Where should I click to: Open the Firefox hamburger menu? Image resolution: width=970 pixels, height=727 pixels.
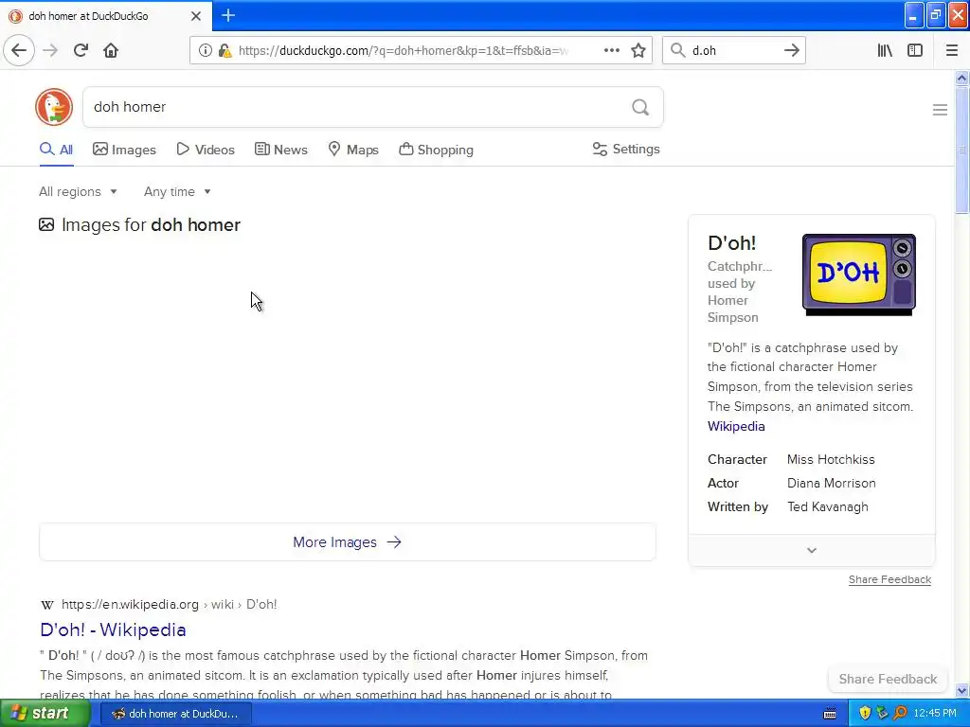click(x=951, y=50)
